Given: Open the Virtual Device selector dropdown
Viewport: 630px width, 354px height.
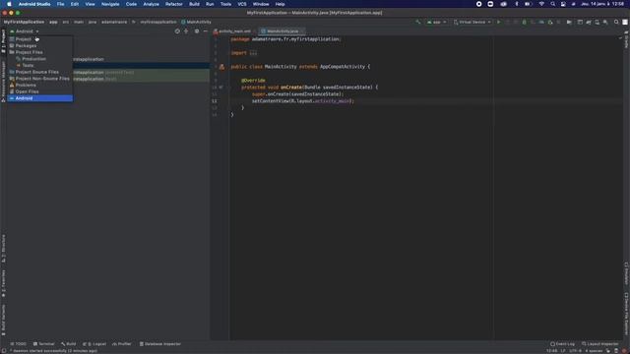Looking at the screenshot, I should [472, 22].
